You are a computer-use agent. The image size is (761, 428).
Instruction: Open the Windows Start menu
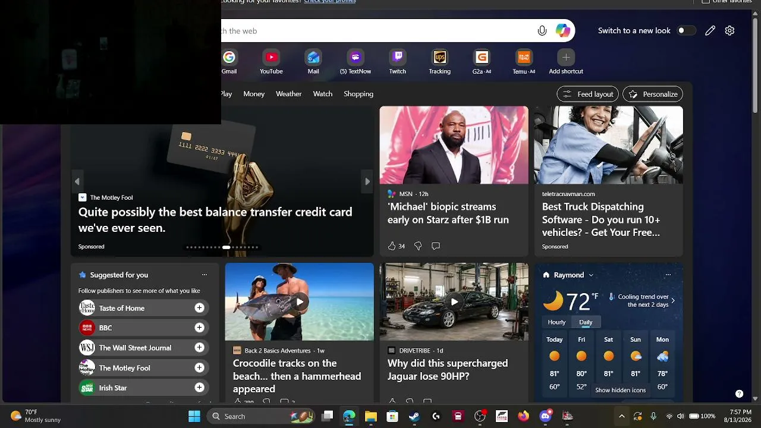(x=194, y=416)
